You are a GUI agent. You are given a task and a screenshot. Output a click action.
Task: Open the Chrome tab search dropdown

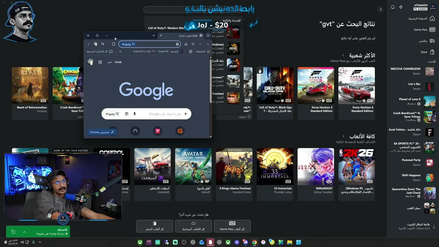(x=208, y=35)
